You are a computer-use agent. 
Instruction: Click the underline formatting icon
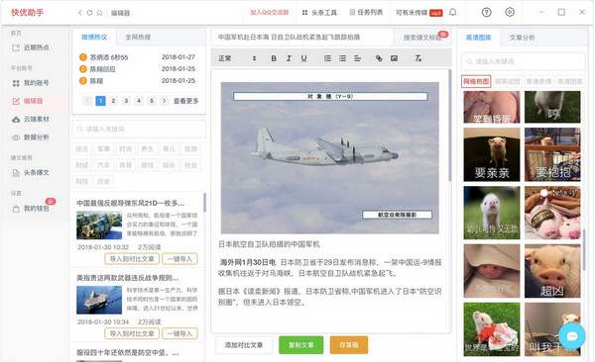click(304, 58)
